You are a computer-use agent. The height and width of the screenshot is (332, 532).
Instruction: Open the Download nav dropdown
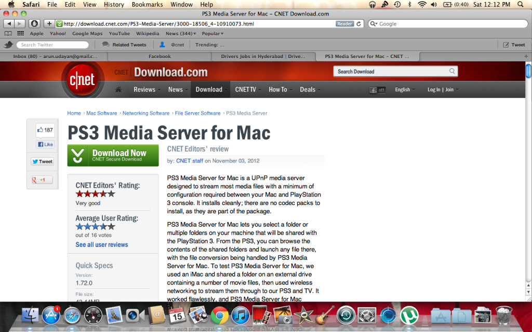210,89
